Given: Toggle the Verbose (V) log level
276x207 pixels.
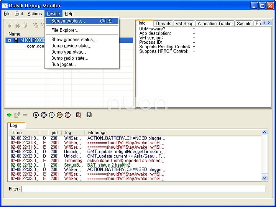Looking at the screenshot, I should click(36, 115).
